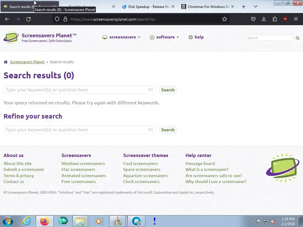The height and width of the screenshot is (227, 303).
Task: Open Space screensavers link
Action: tap(142, 169)
